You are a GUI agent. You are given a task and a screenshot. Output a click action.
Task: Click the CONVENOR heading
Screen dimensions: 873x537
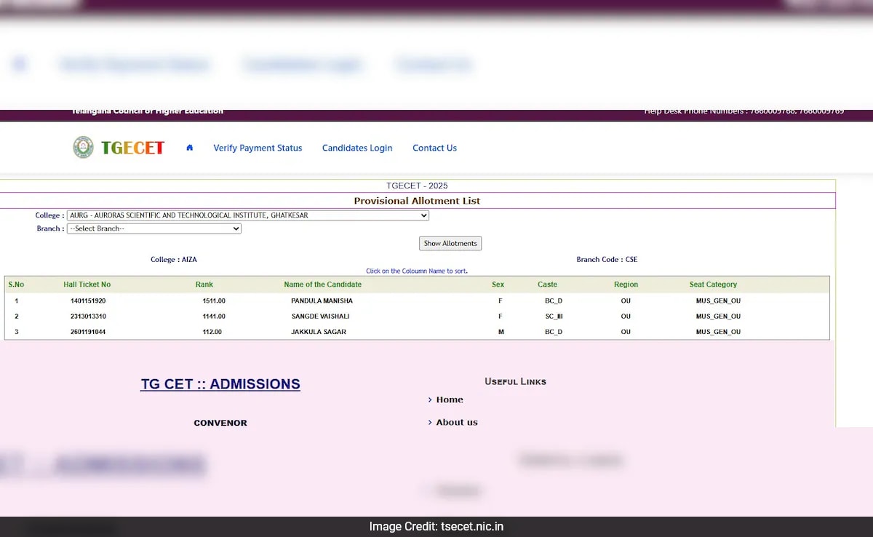pyautogui.click(x=220, y=423)
